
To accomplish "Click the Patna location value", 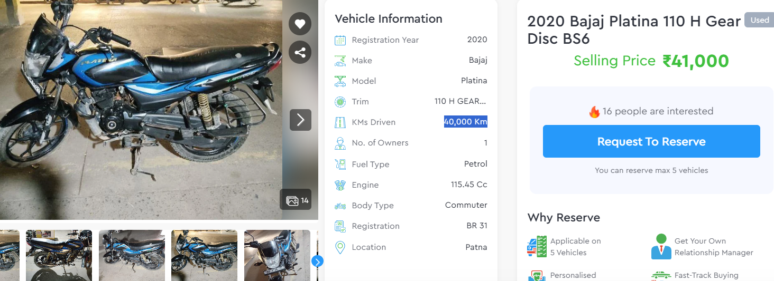I will point(476,247).
